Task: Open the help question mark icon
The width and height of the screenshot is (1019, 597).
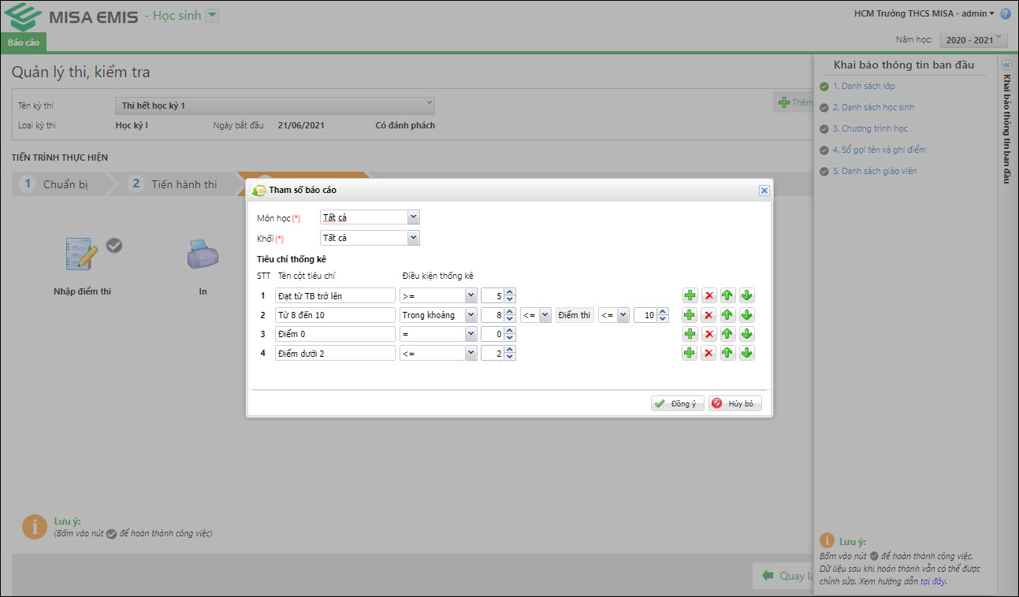Action: pos(1006,13)
